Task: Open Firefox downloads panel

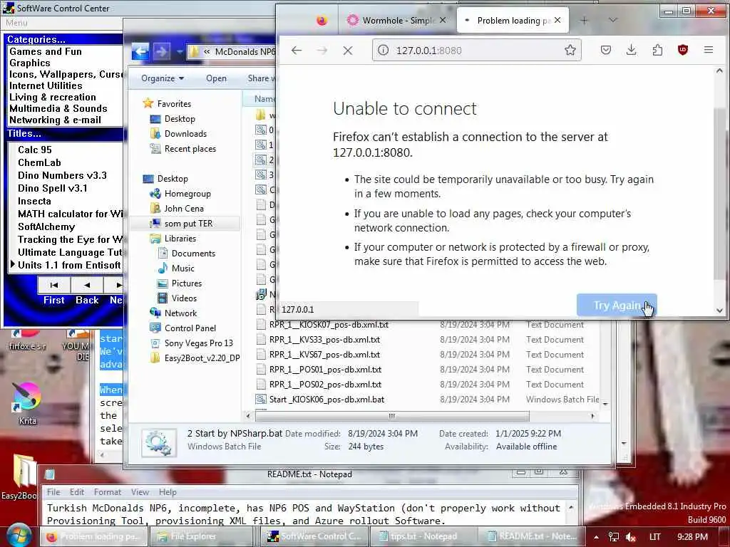Action: click(632, 51)
